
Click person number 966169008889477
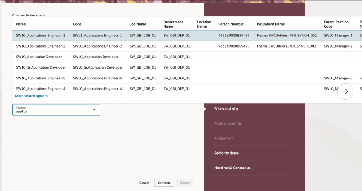[234, 46]
